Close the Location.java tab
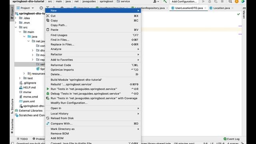Image resolution: width=256 pixels, height=144 pixels. tap(232, 8)
